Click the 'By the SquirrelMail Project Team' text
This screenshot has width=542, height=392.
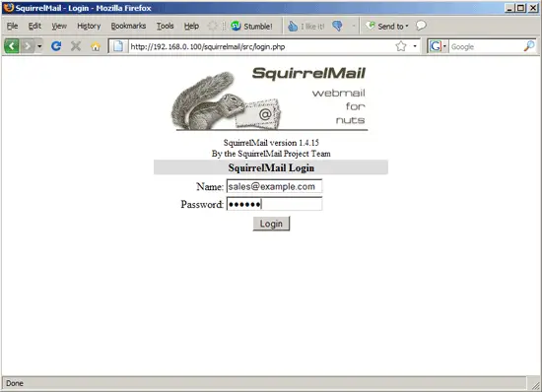coord(271,154)
